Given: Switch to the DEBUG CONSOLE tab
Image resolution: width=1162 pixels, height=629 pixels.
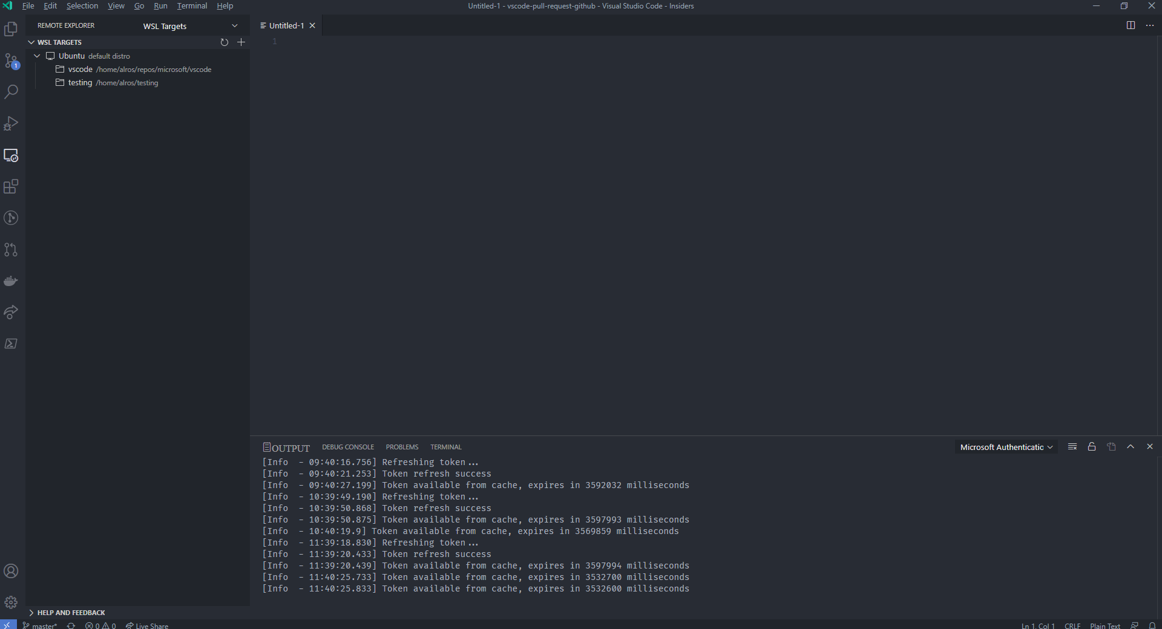Looking at the screenshot, I should [x=348, y=448].
